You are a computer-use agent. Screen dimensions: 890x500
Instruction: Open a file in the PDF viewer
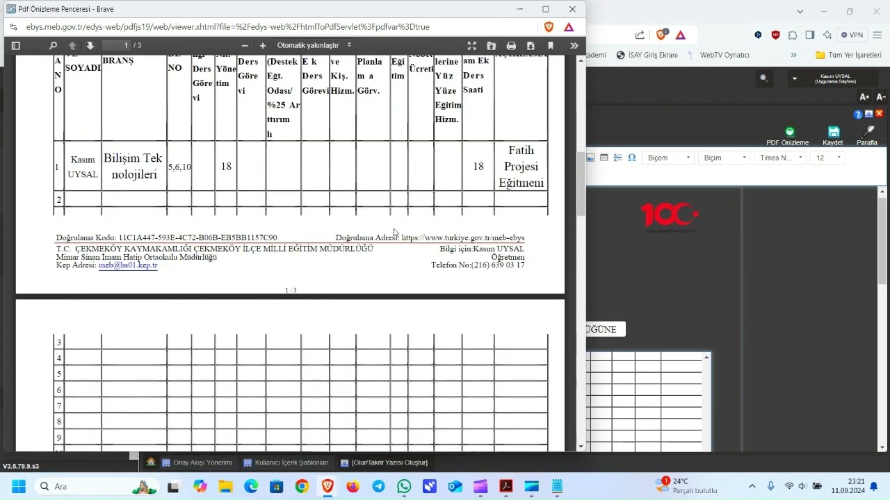(x=492, y=46)
